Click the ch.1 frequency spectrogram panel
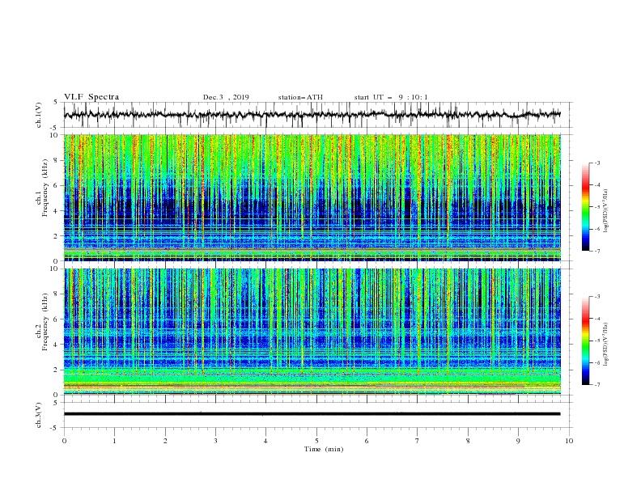Viewport: 641px width, 495px height. 312,197
